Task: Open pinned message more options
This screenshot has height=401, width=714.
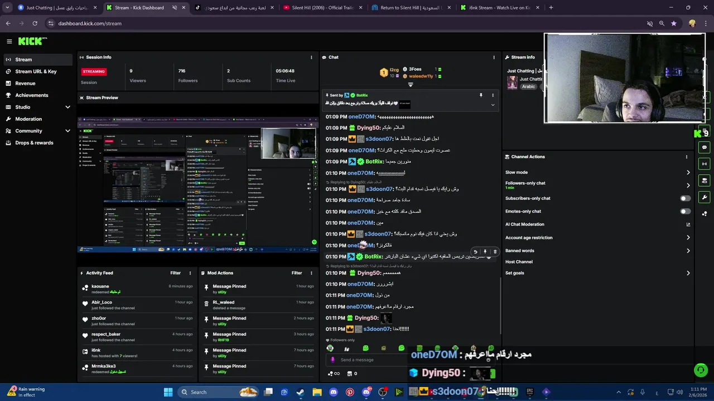Action: [493, 95]
